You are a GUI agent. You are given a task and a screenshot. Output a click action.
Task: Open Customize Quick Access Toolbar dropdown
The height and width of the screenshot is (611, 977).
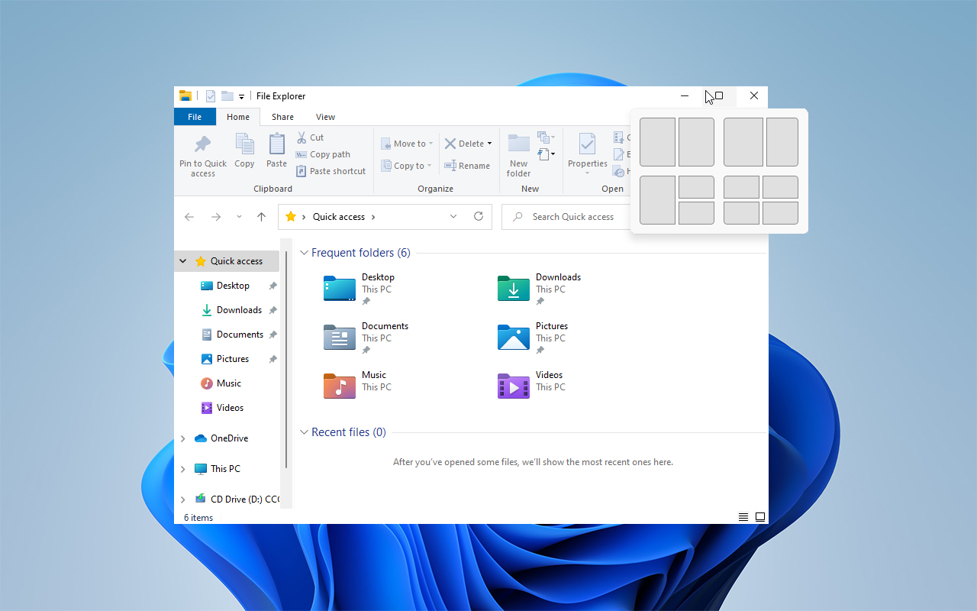coord(241,96)
